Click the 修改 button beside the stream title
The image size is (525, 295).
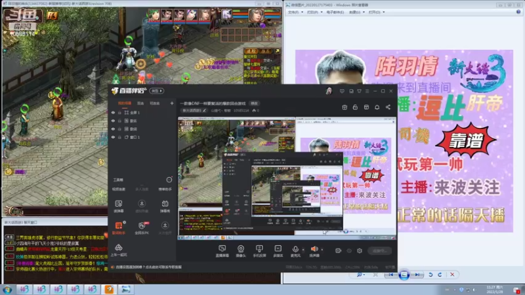(x=255, y=104)
